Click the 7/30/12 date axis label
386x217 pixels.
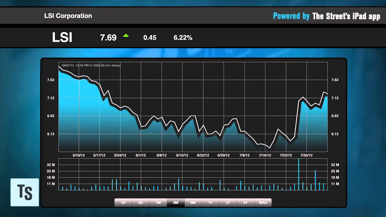pos(306,156)
